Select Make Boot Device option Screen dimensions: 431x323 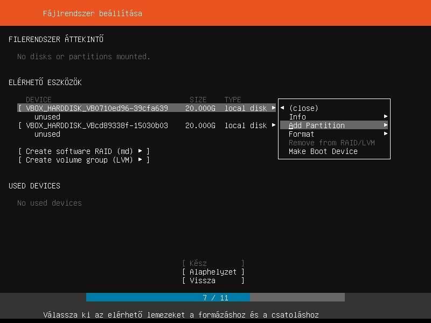[x=323, y=151]
